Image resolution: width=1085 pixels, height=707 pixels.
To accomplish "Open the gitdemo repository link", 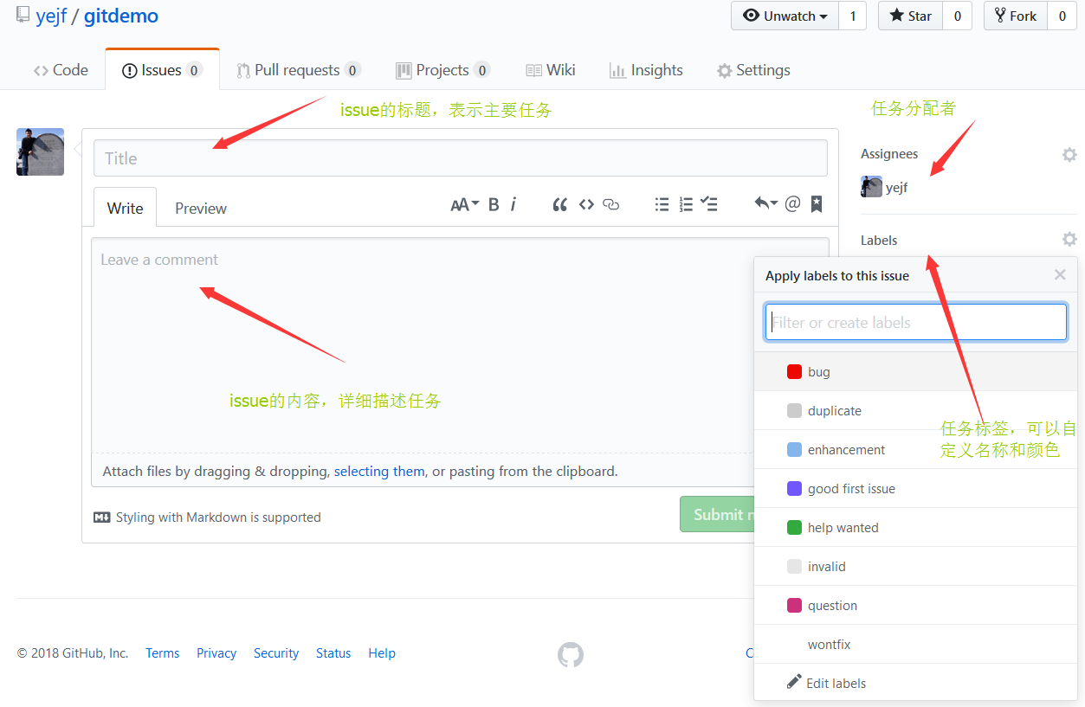I will (x=121, y=16).
